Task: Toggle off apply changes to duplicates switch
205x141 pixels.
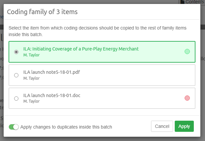Action: pyautogui.click(x=14, y=127)
